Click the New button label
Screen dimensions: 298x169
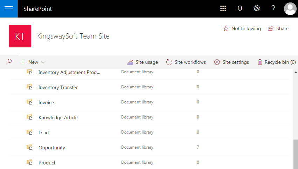click(33, 62)
